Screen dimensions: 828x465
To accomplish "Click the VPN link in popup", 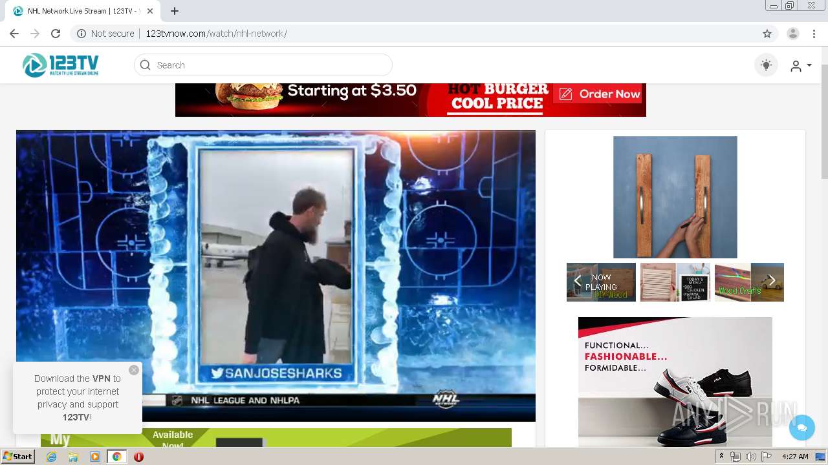I will tap(102, 378).
